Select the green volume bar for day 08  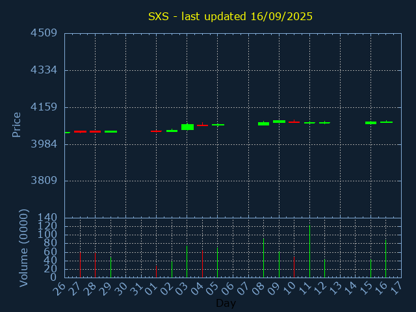[x=263, y=257]
